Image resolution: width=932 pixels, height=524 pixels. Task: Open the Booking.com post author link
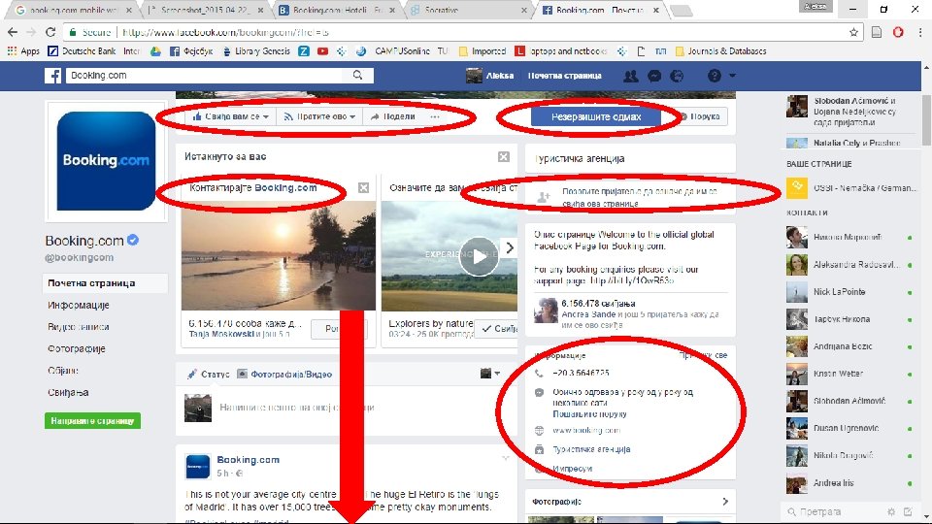point(248,459)
